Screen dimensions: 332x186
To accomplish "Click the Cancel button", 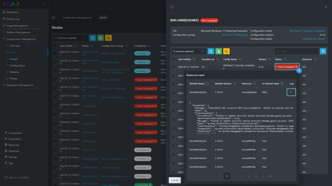I will click(x=175, y=180).
